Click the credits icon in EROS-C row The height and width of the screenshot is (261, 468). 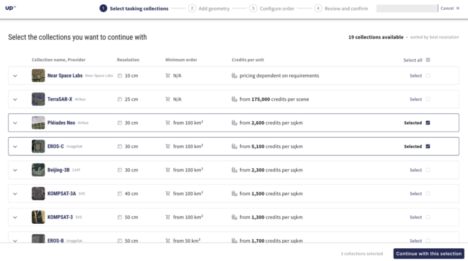coord(234,146)
